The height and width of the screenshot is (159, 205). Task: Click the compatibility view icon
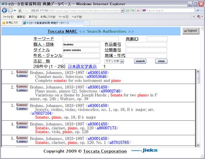tap(128, 11)
